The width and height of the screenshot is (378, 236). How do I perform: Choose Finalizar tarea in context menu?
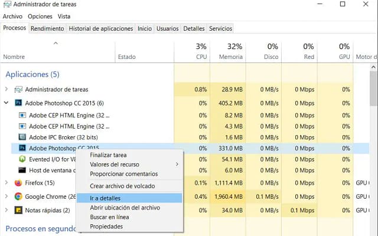click(130, 155)
